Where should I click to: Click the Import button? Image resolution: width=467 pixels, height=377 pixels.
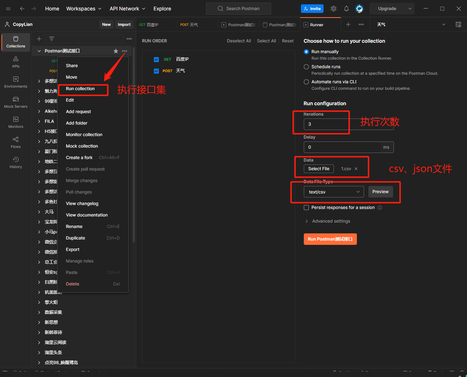tap(124, 24)
